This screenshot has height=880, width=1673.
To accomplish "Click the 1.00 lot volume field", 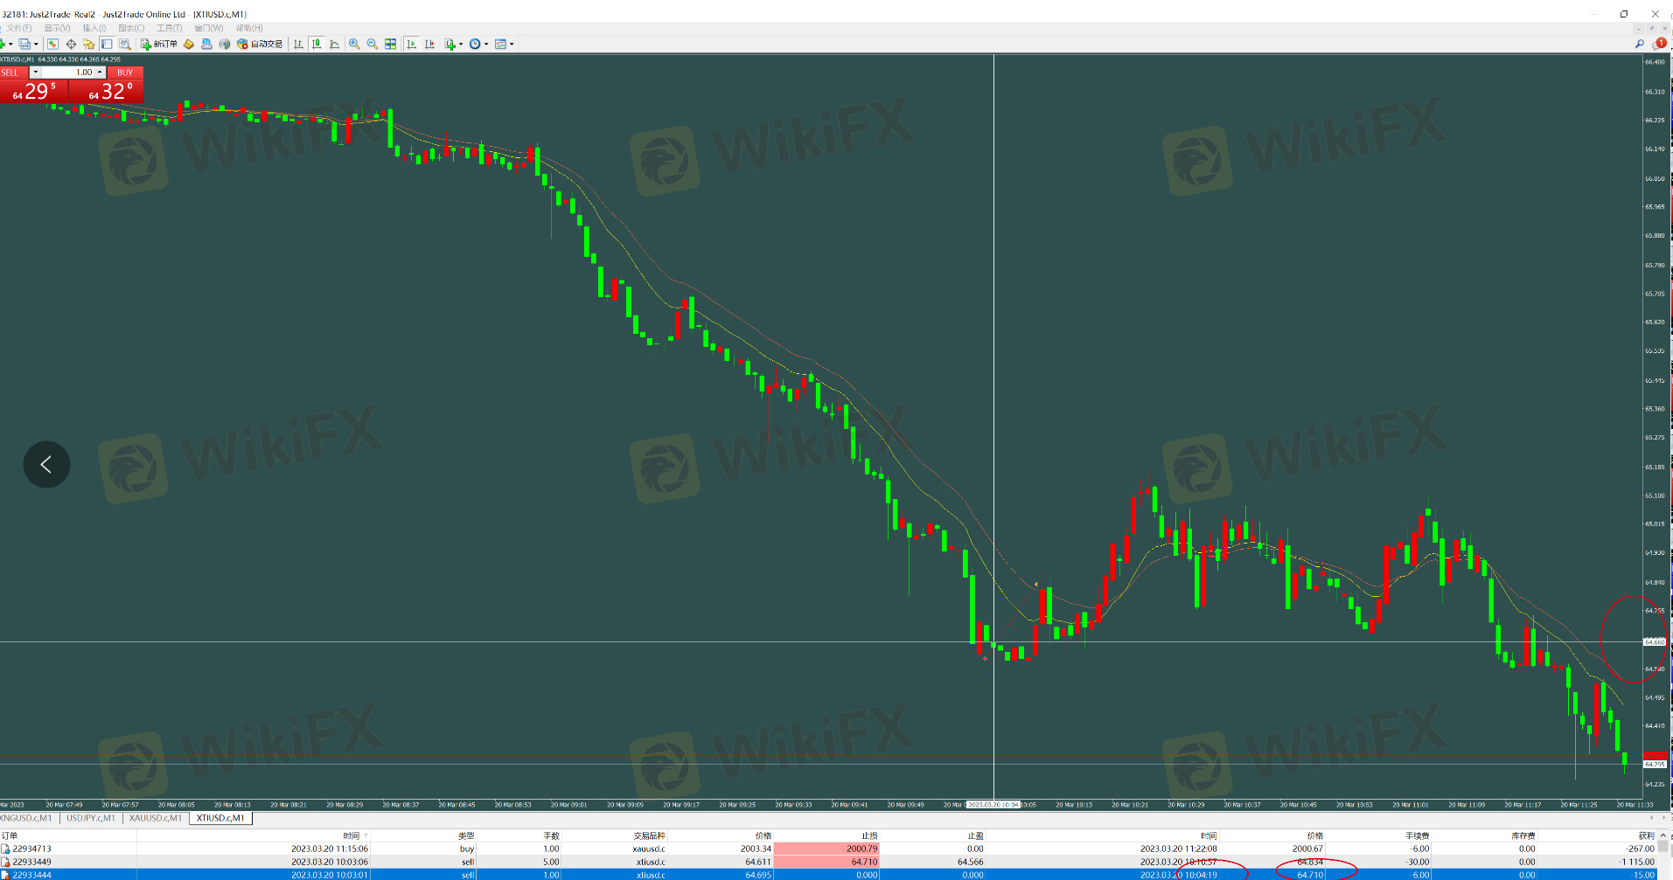I will [67, 73].
